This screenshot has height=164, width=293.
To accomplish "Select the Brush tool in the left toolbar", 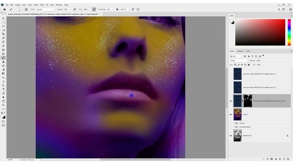I will 3,58.
